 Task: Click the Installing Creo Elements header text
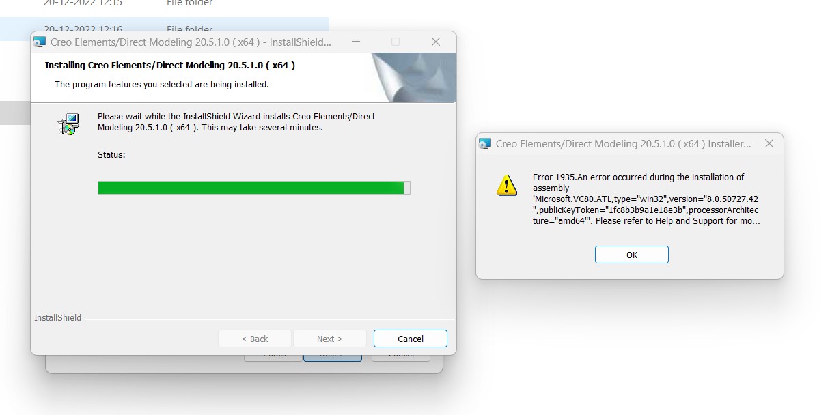[170, 66]
